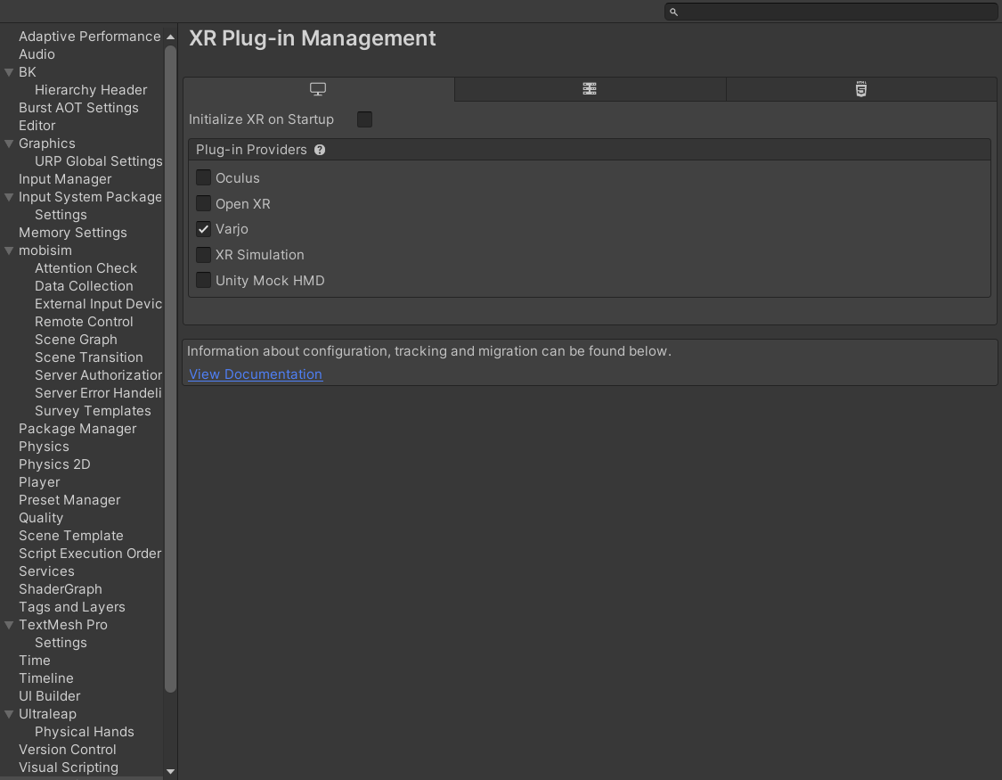Image resolution: width=1002 pixels, height=780 pixels.
Task: Enable the Unity Mock HMD provider
Action: pos(203,280)
